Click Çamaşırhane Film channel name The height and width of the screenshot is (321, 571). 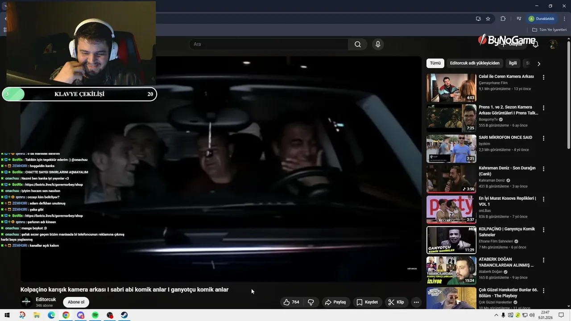(x=493, y=83)
